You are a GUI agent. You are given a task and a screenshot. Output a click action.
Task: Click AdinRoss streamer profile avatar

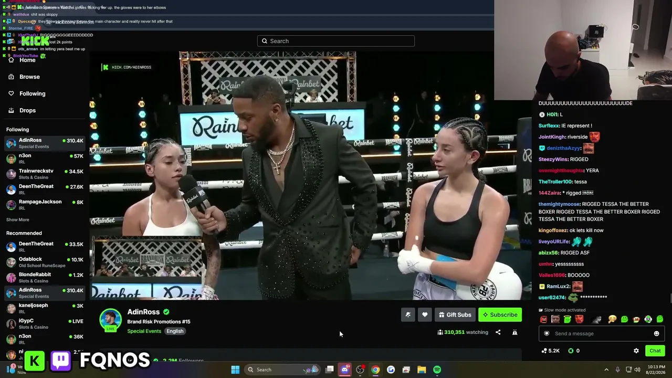(x=110, y=320)
